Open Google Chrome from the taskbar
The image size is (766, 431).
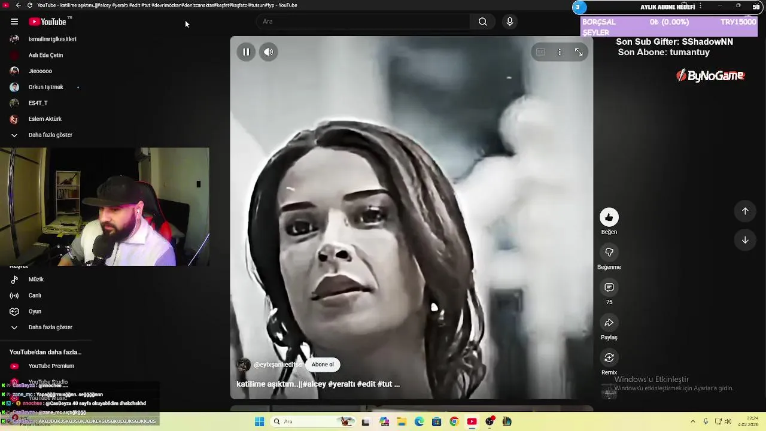click(x=454, y=422)
